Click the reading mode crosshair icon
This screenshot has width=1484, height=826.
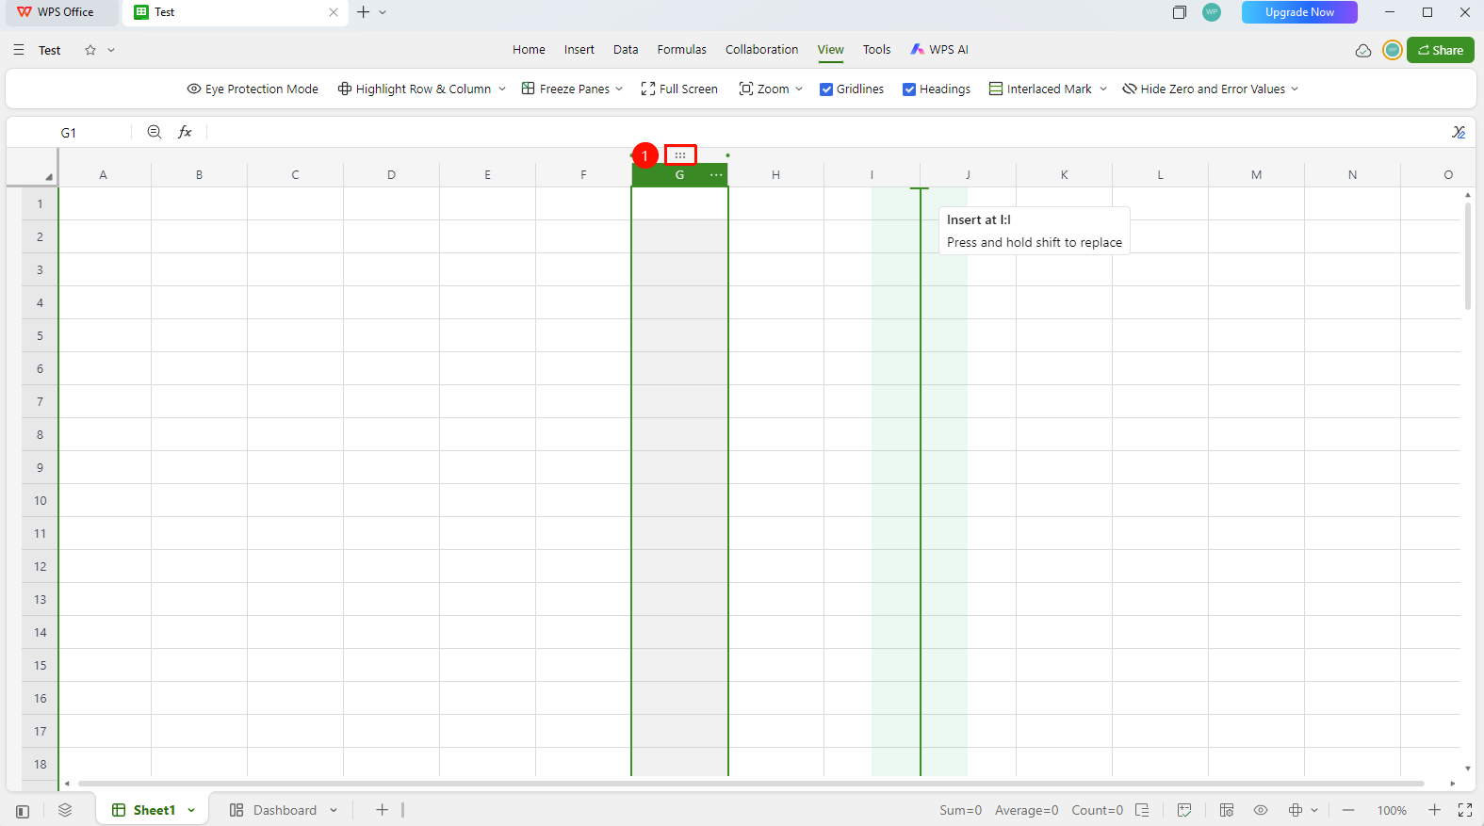[x=1296, y=810]
